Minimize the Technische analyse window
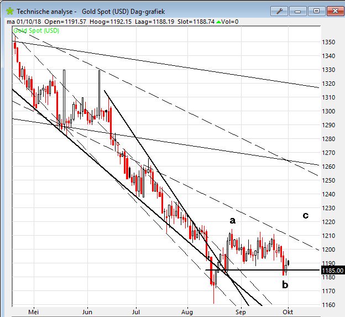 pos(297,11)
